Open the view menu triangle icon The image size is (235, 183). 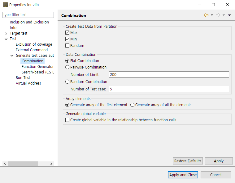[x=229, y=15]
